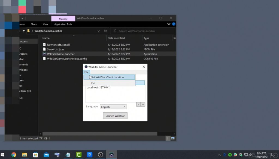
Task: Select WildStarGameLauncher application file
Action: 61,54
